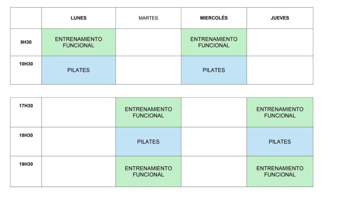Select the 18H30 time row label
The width and height of the screenshot is (337, 207).
pos(26,141)
